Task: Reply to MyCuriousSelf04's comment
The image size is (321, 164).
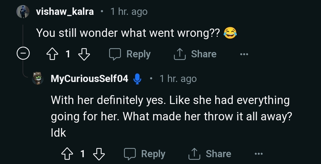Action: [x=145, y=154]
